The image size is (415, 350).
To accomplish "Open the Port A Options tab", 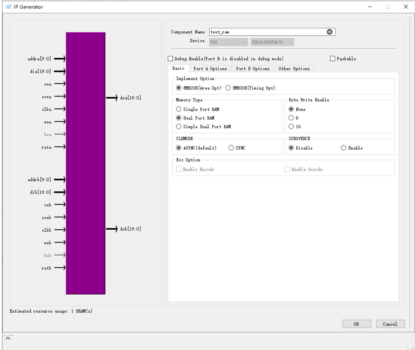I will tap(210, 69).
